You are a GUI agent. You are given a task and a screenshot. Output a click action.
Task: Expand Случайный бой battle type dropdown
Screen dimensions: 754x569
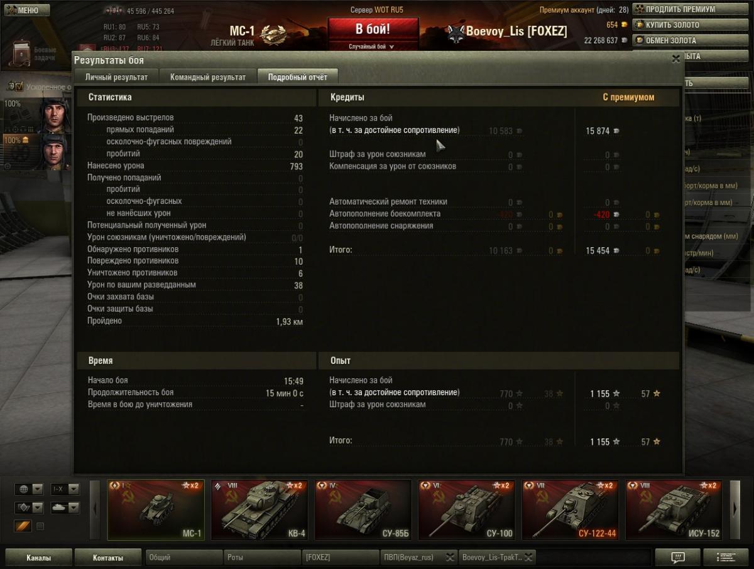point(373,46)
